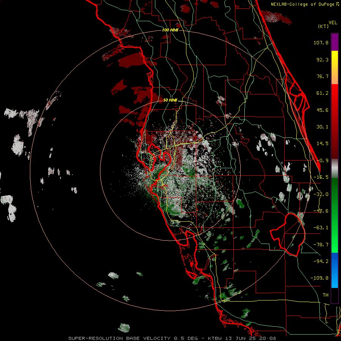The width and height of the screenshot is (341, 341).
Task: Pick the bright green segment of color bar
Action: click(x=335, y=215)
